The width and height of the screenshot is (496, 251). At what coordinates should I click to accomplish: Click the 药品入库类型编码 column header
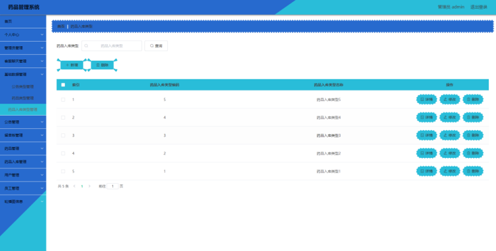165,85
